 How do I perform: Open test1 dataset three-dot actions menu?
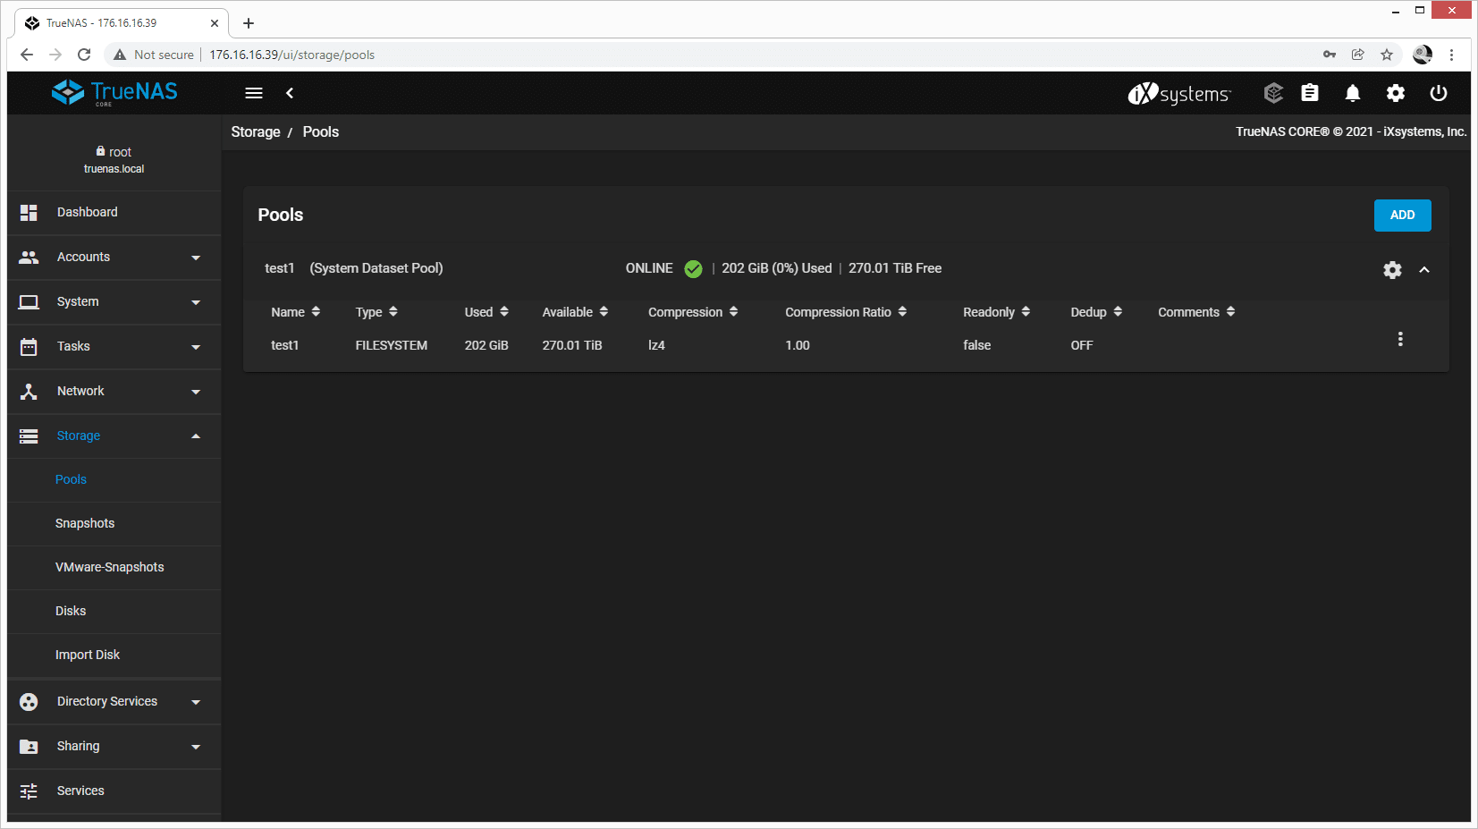[x=1400, y=339]
